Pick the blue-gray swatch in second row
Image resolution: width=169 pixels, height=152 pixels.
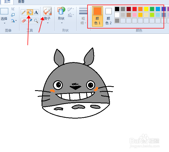click(164, 15)
